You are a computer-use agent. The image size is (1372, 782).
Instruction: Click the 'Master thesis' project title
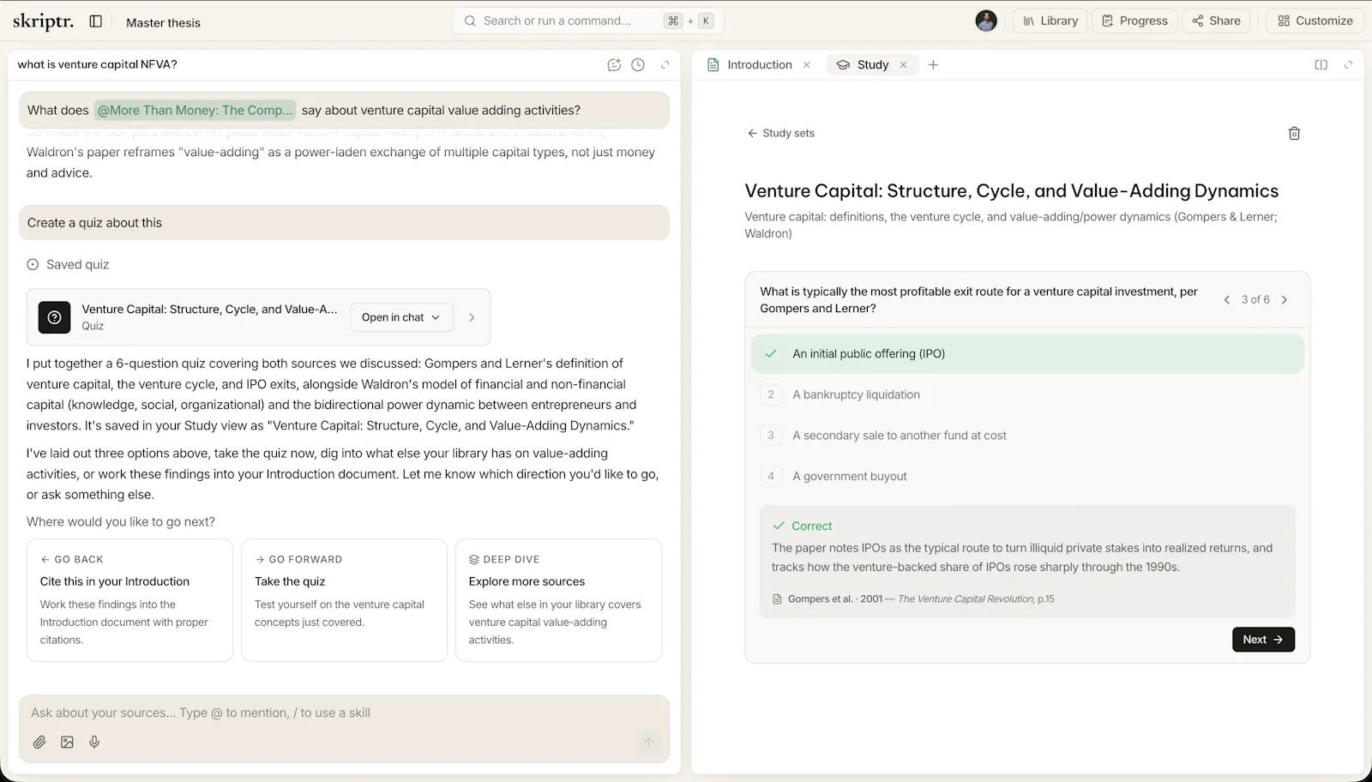tap(163, 22)
